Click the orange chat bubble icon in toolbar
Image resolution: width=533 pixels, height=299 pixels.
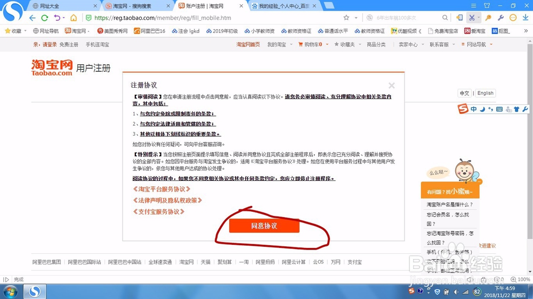coord(513,18)
